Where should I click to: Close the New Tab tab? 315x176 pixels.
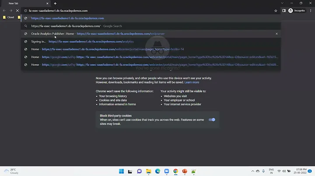[47, 3]
